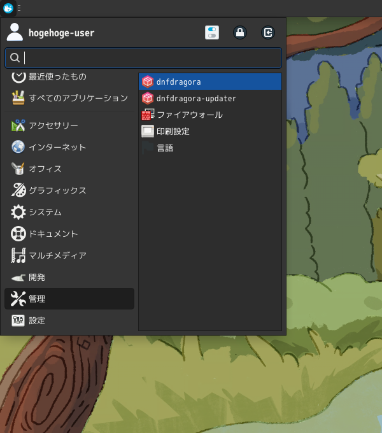
Task: Select the 管理 category
Action: tap(69, 299)
